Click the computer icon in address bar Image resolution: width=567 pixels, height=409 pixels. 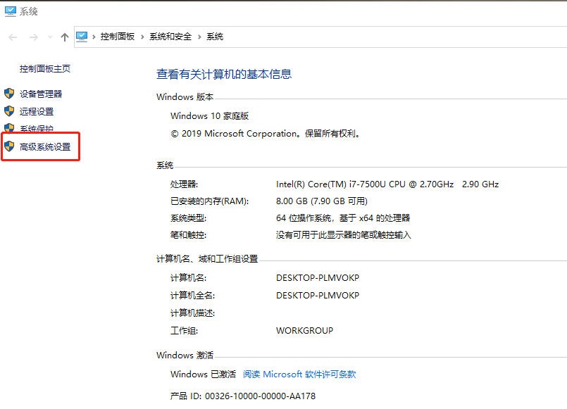(82, 37)
